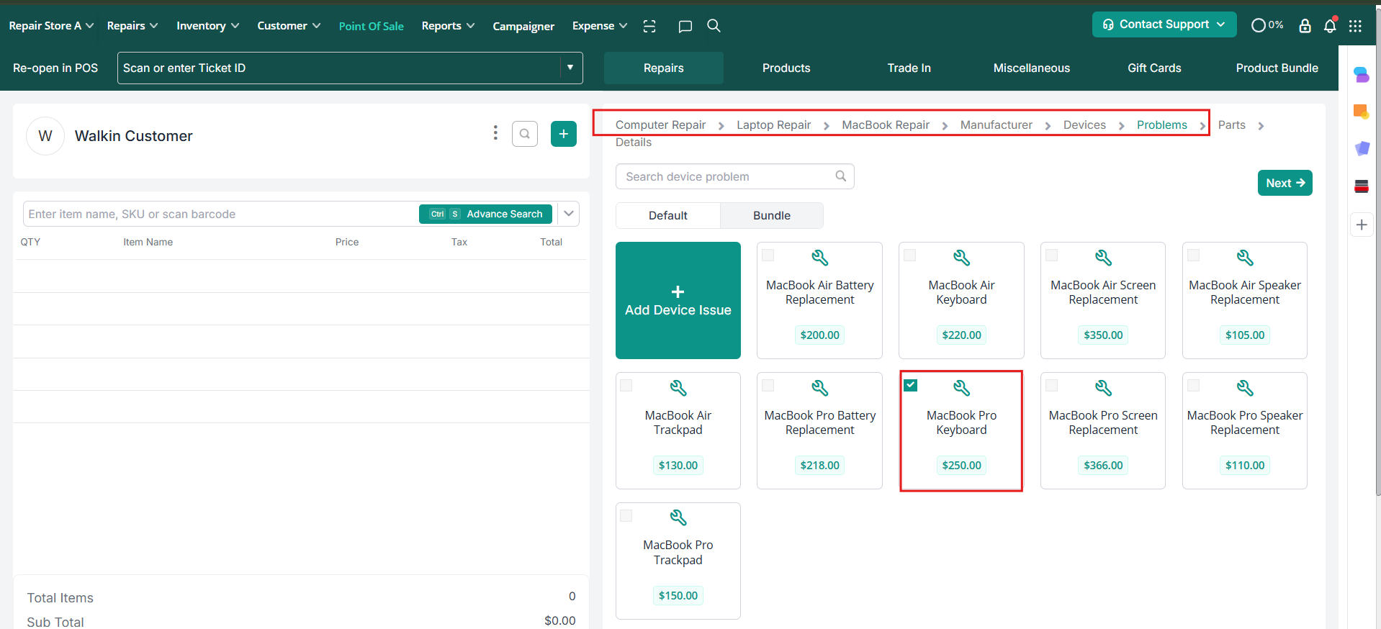Go to Point Of Sale menu

(x=372, y=26)
